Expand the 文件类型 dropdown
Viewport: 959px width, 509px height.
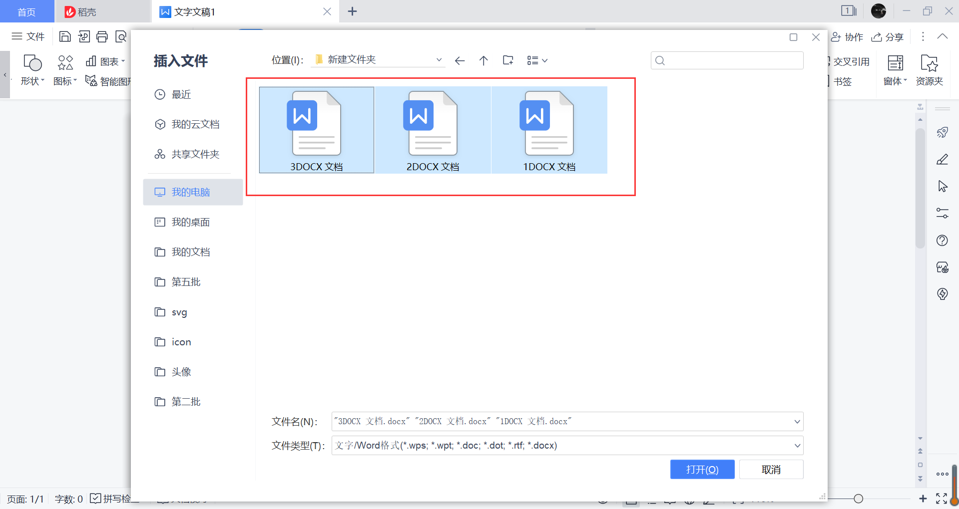[797, 446]
